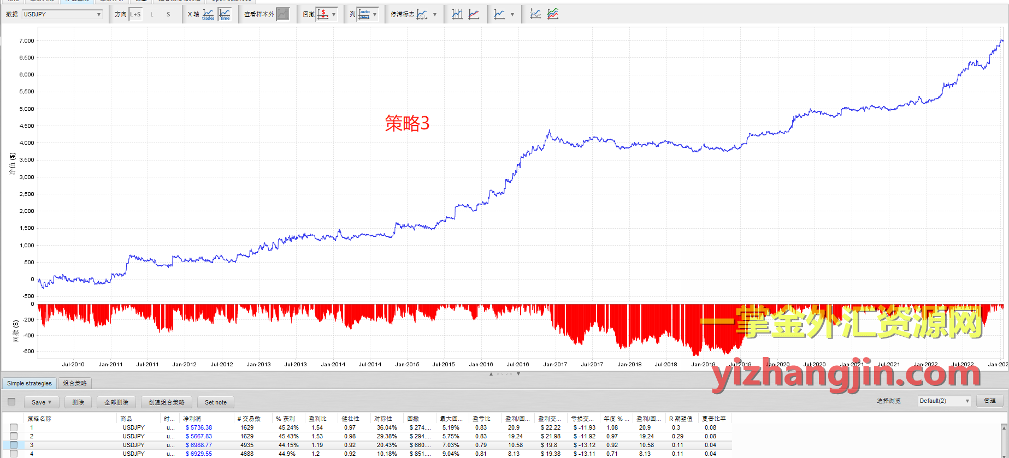The image size is (1009, 458).
Task: Click the 4935 trades count cell
Action: [247, 445]
